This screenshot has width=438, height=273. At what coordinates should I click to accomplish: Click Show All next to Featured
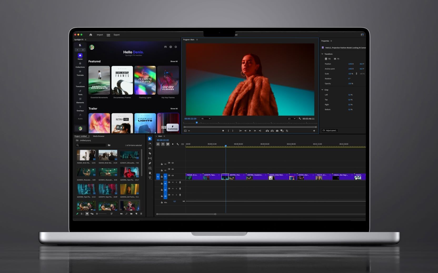click(x=174, y=61)
